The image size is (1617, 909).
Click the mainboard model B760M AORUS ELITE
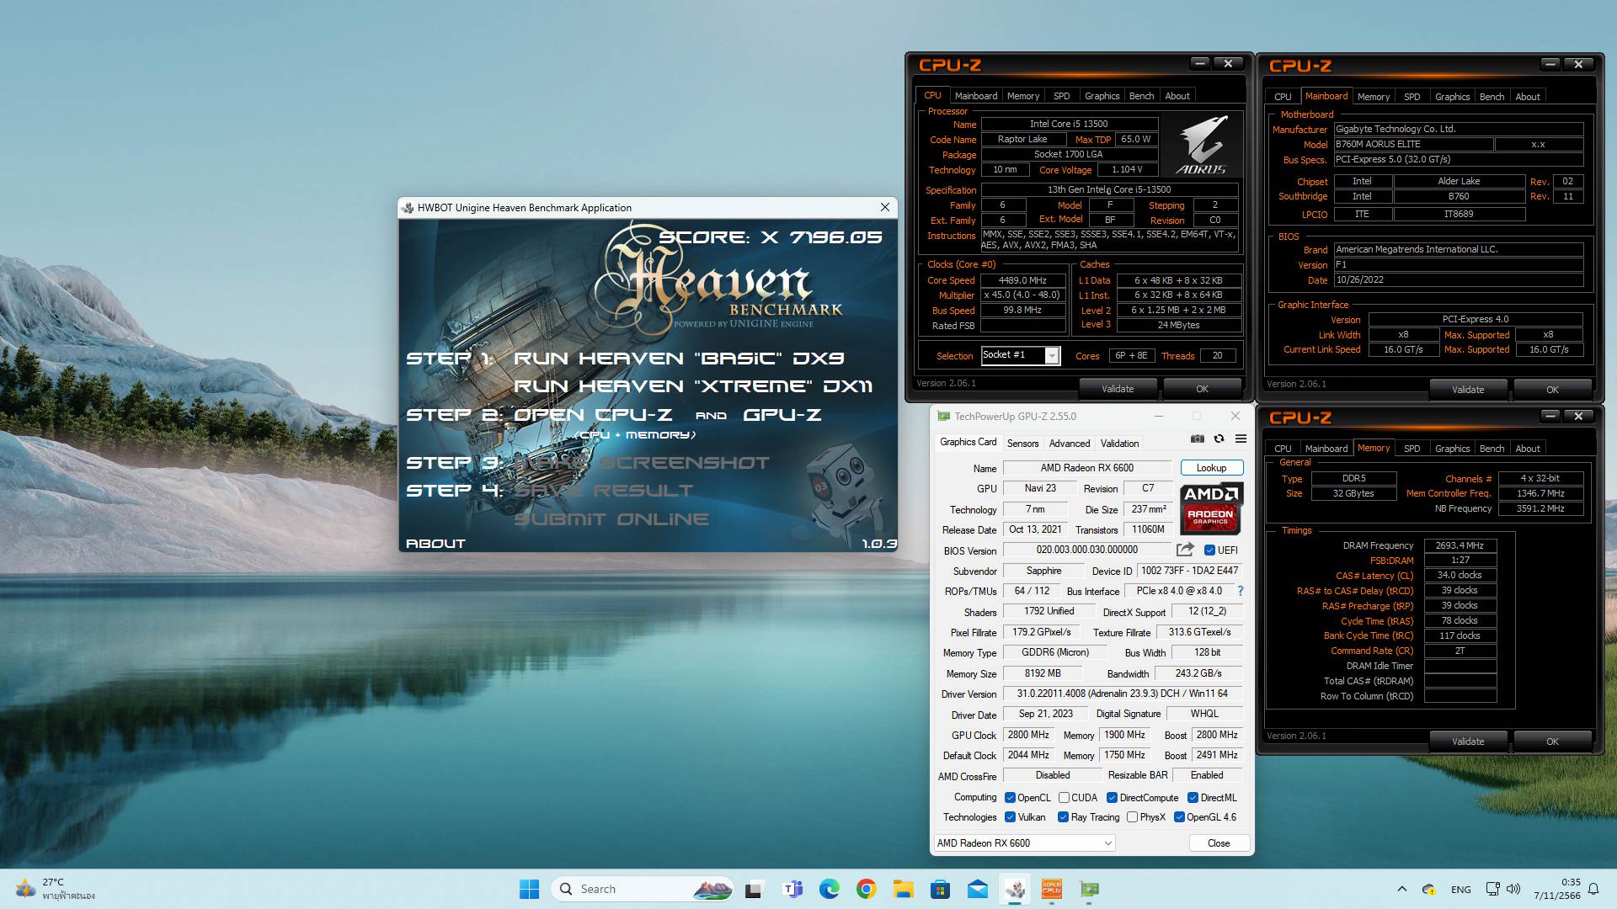click(1413, 144)
